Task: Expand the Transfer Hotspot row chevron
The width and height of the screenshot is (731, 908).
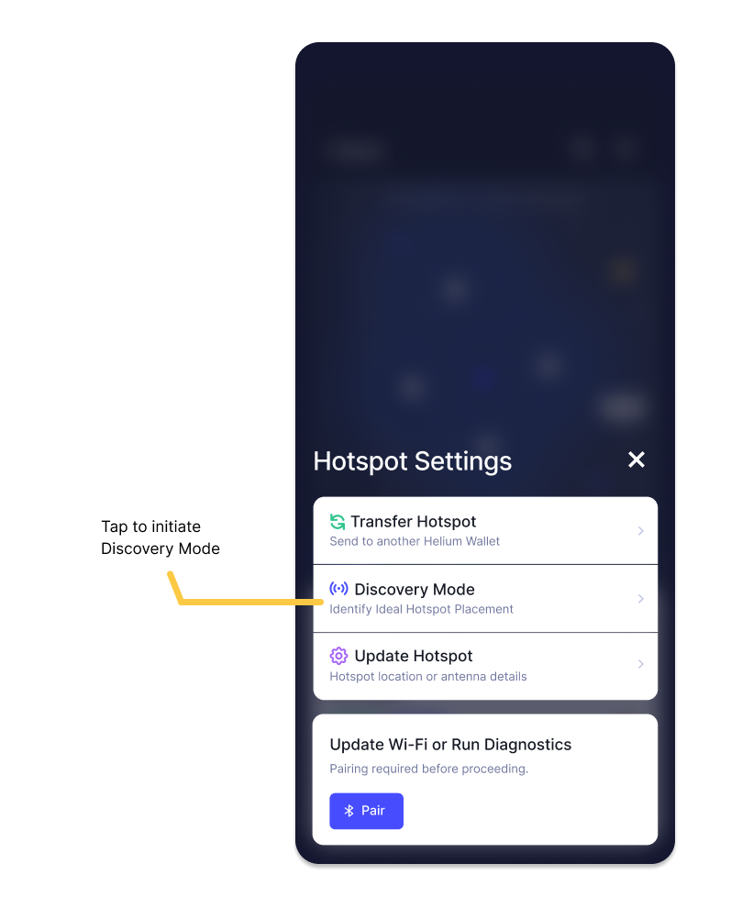Action: tap(640, 530)
